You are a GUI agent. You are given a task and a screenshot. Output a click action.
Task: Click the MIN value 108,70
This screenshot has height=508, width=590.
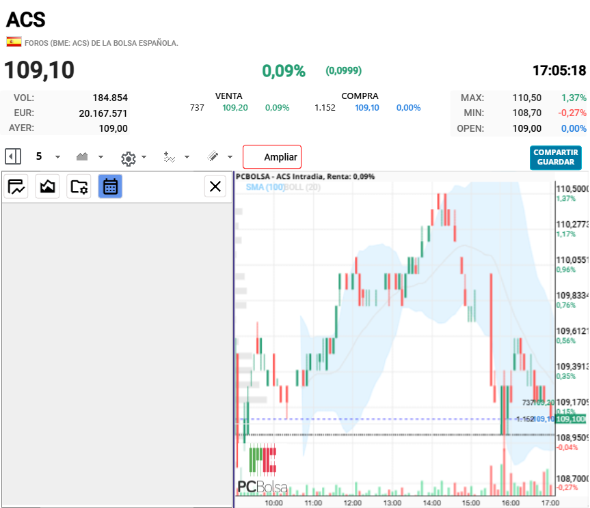coord(527,113)
